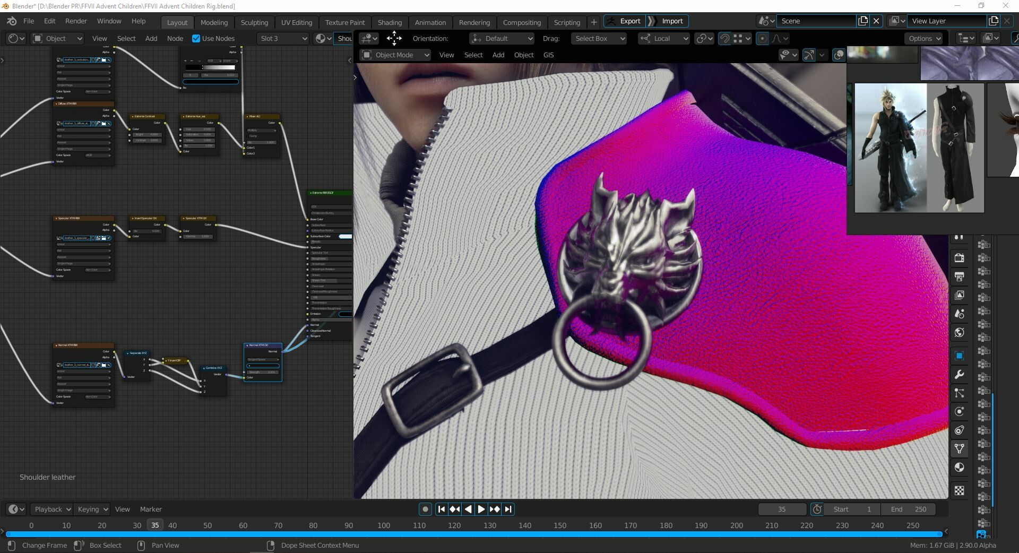The width and height of the screenshot is (1019, 553).
Task: Open the Object Constraints tab
Action: click(959, 430)
